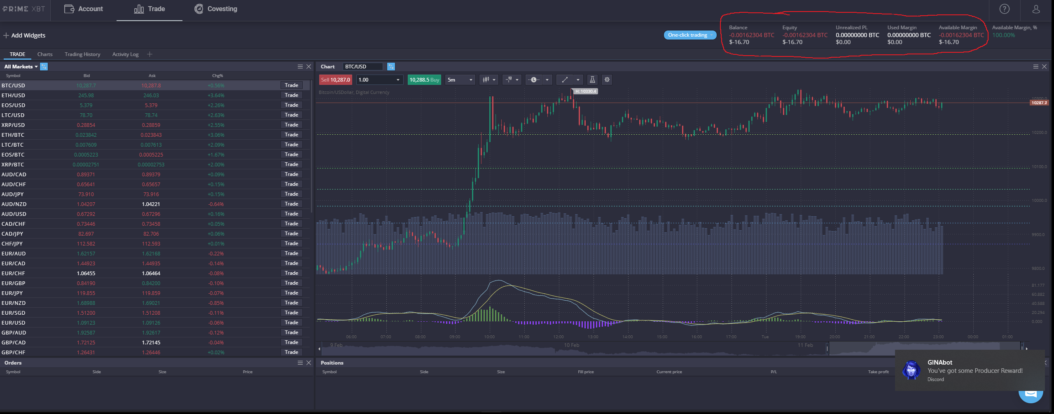This screenshot has height=414, width=1054.
Task: Click the PrimeXBT logo
Action: (x=24, y=9)
